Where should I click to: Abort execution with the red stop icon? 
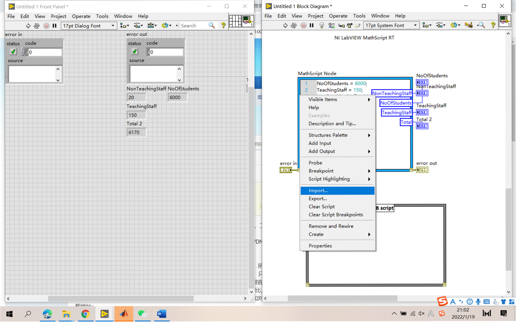304,25
